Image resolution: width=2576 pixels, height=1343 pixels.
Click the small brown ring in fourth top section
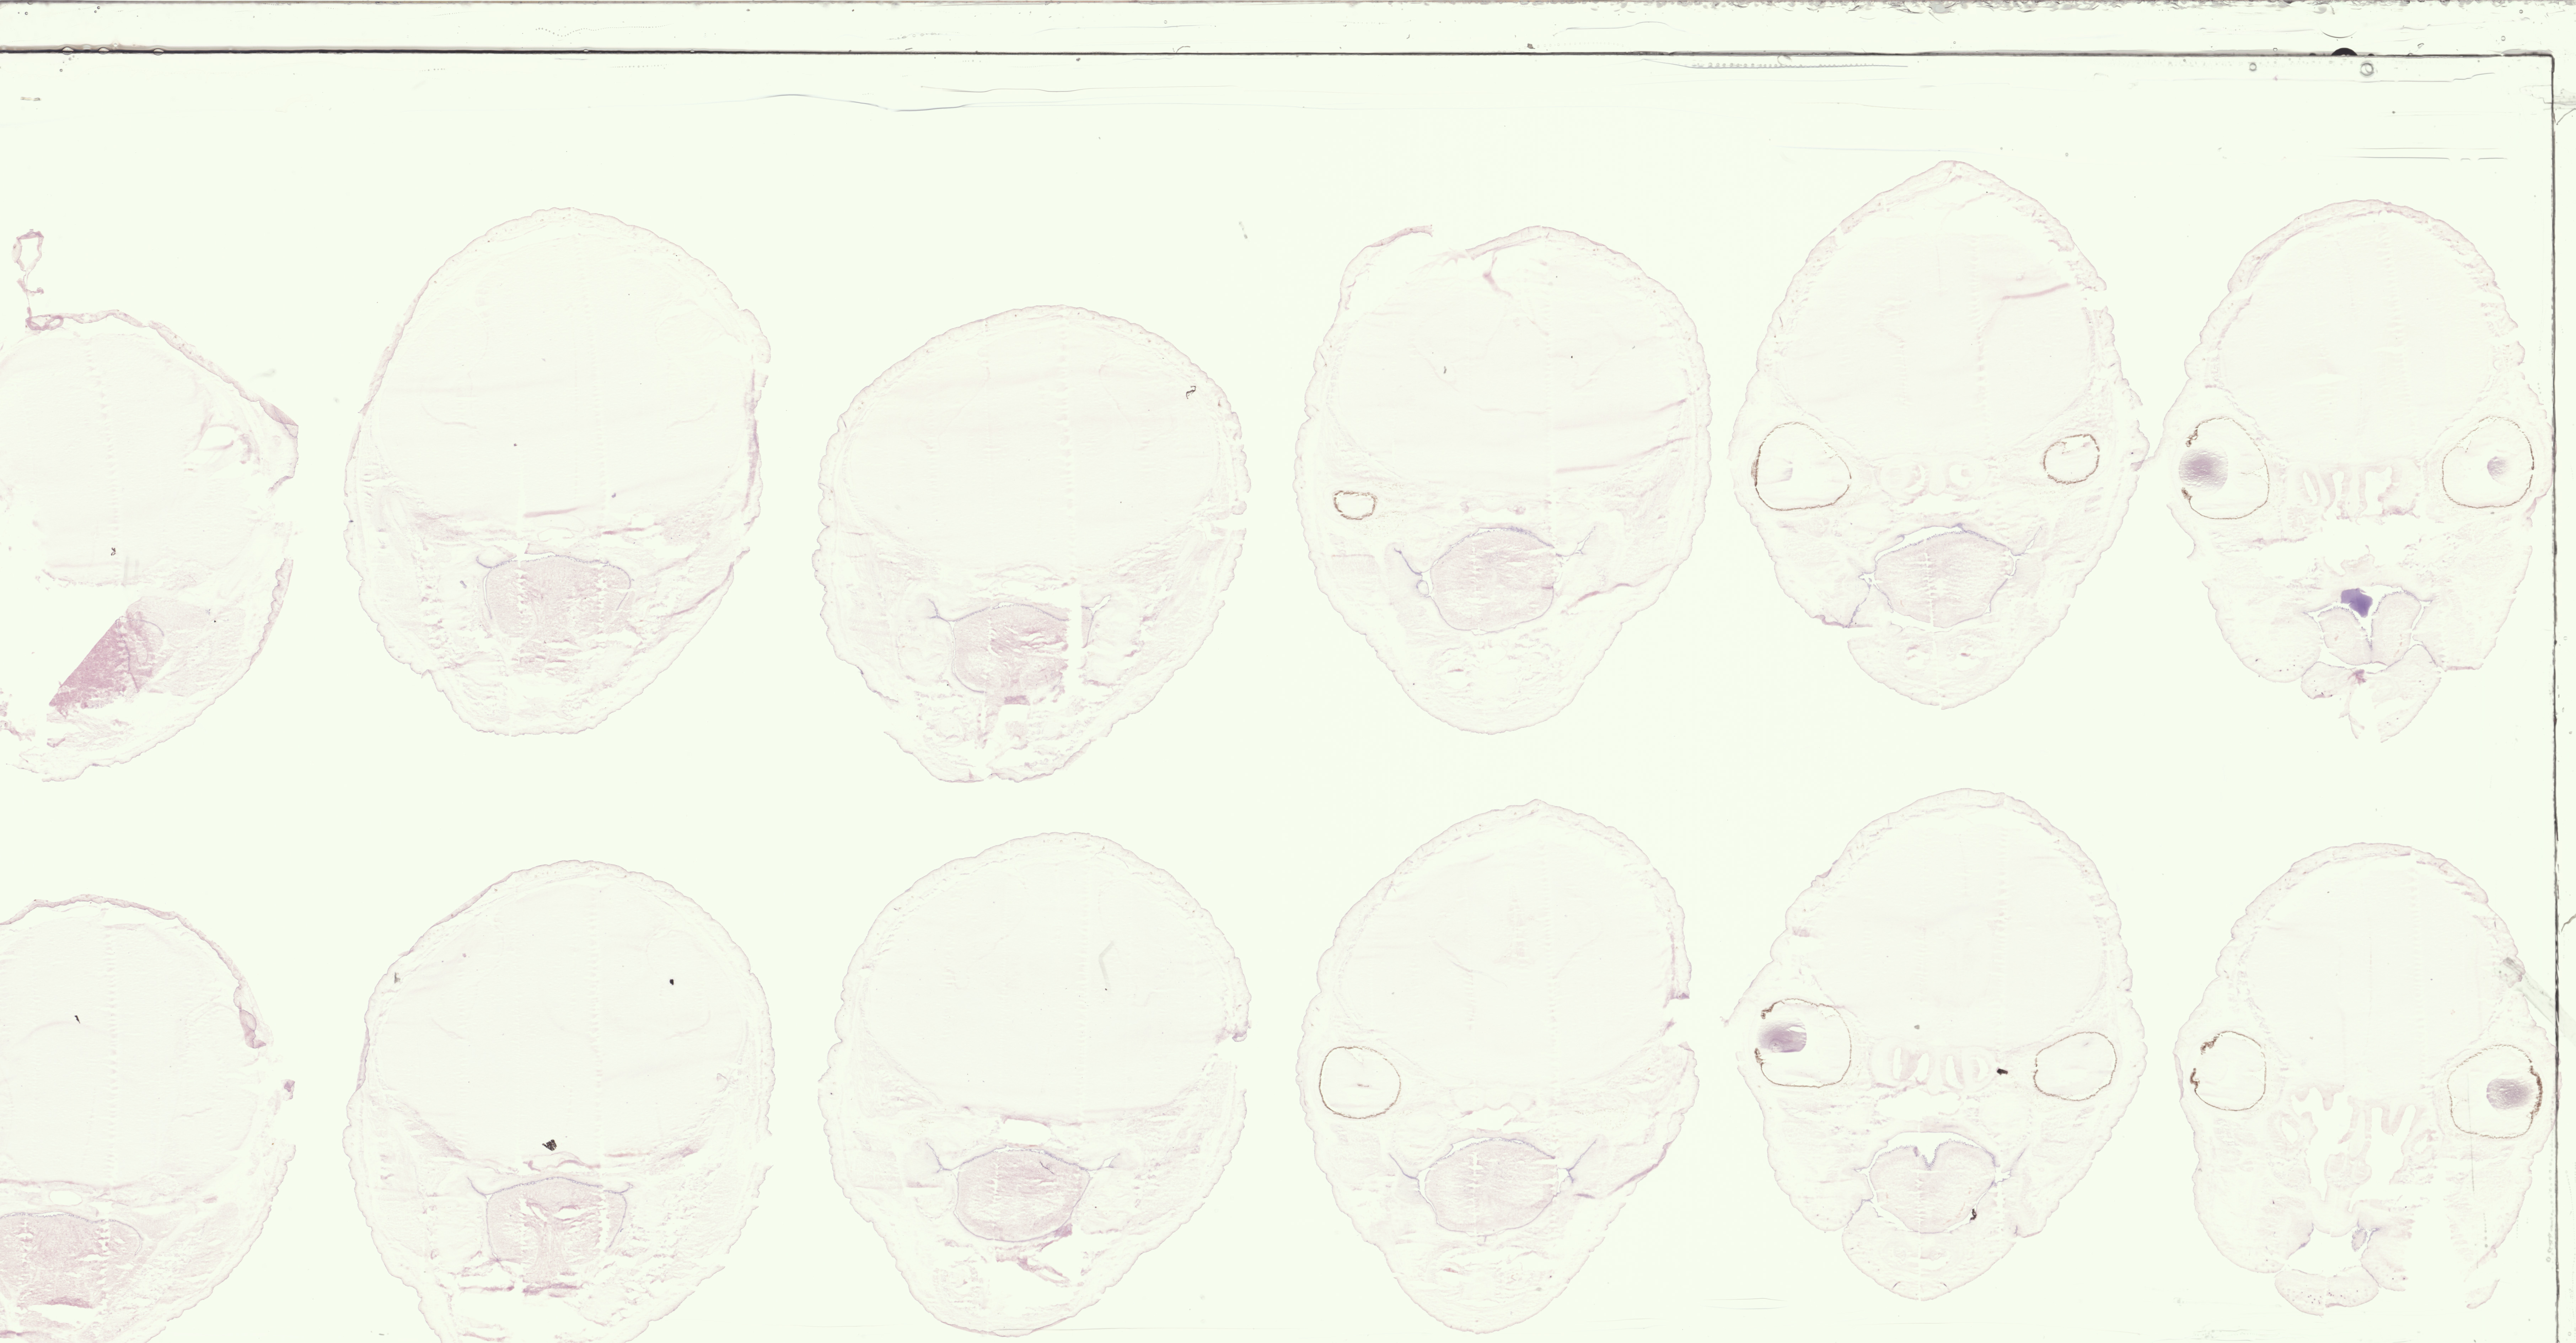[x=1355, y=505]
